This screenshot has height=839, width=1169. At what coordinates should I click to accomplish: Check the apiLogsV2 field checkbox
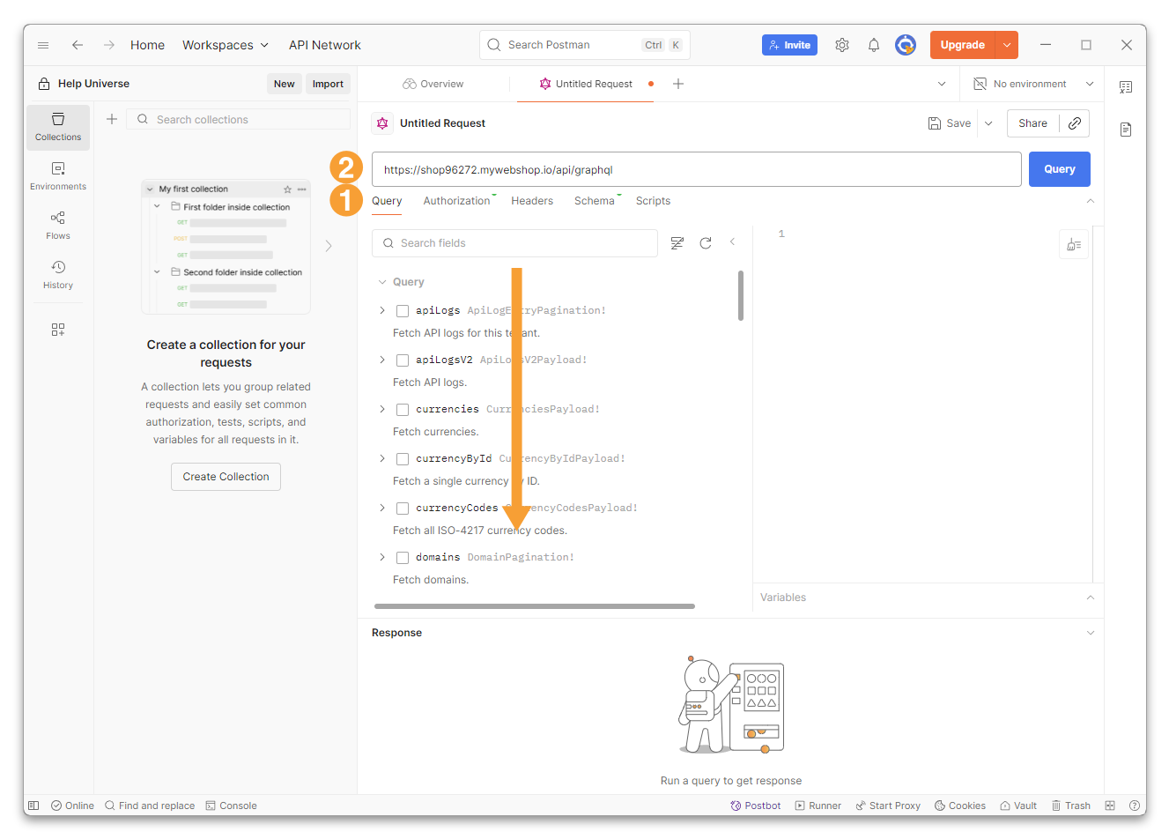[403, 360]
